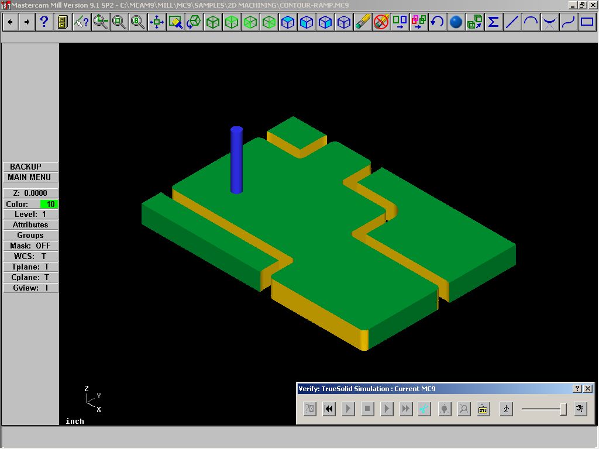This screenshot has width=599, height=449.
Task: Click the cyan scissors section icon
Action: [425, 409]
